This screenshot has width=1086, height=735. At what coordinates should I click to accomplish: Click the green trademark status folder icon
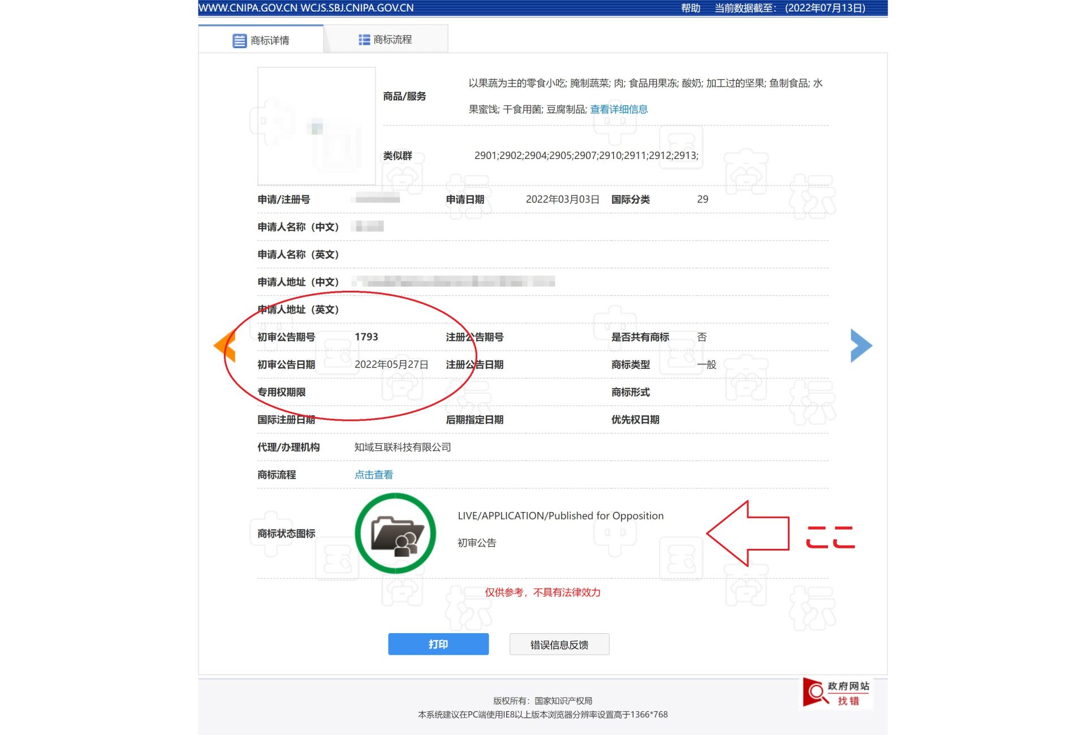(x=395, y=533)
